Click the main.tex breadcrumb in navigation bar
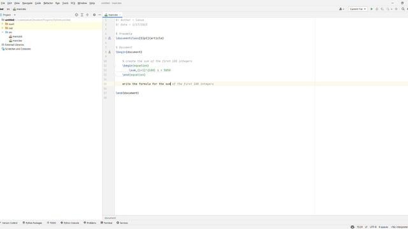 [x=20, y=9]
